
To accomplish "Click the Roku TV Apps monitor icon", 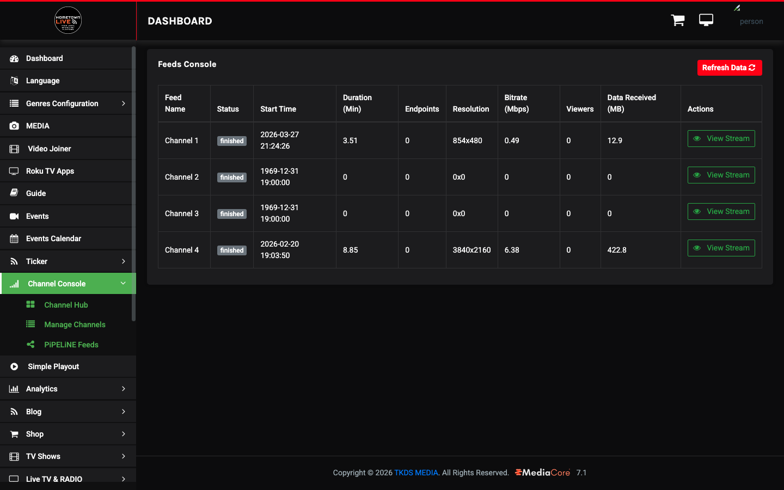I will [x=14, y=171].
